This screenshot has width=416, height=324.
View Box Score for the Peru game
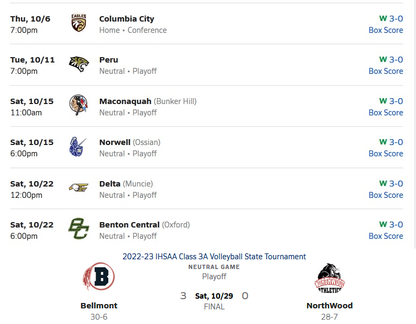tap(385, 71)
